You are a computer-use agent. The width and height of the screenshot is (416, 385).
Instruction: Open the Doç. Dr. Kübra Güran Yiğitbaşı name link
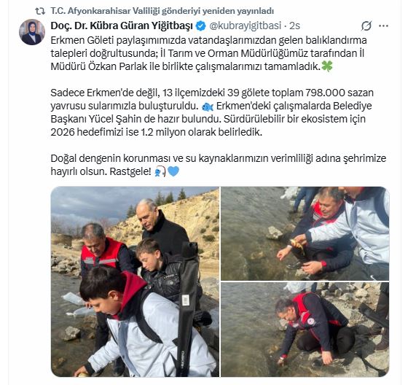click(x=122, y=26)
